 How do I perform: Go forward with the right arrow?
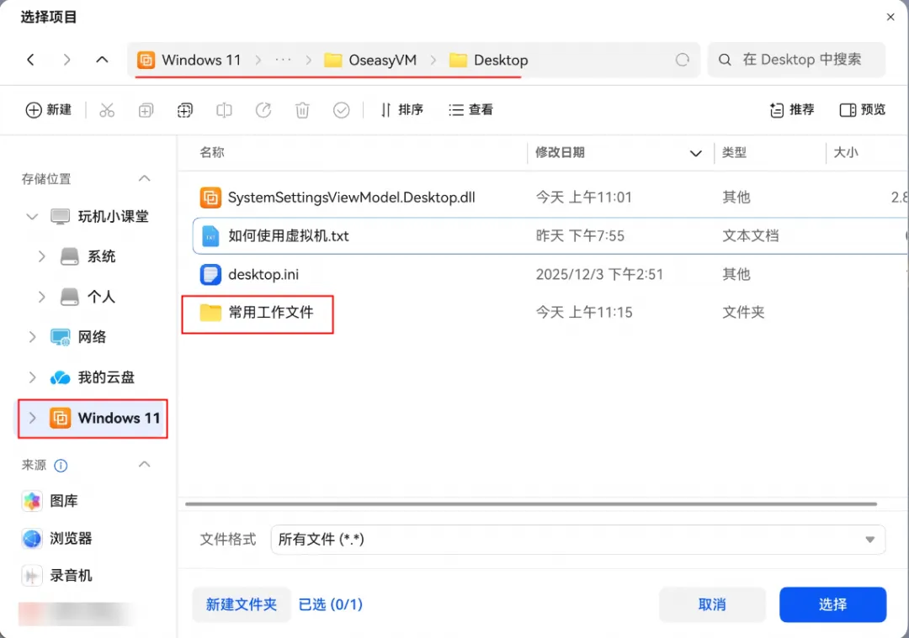[x=66, y=60]
